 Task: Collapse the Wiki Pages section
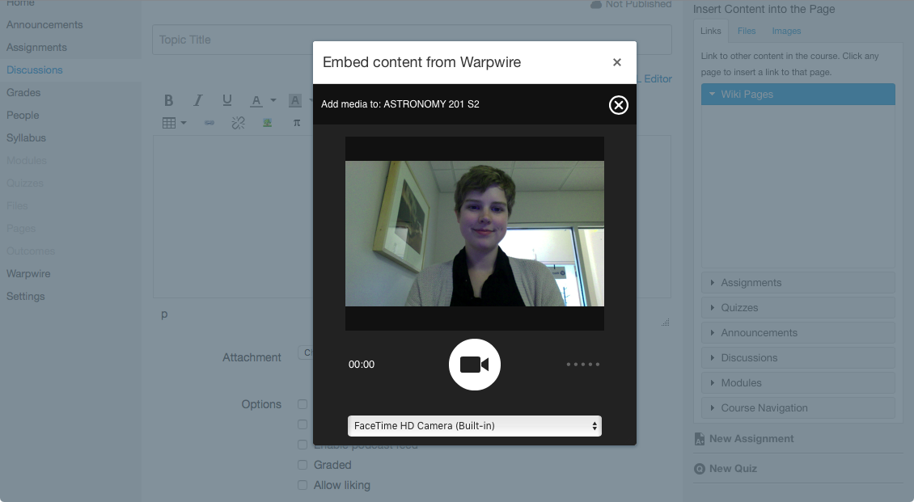(798, 95)
